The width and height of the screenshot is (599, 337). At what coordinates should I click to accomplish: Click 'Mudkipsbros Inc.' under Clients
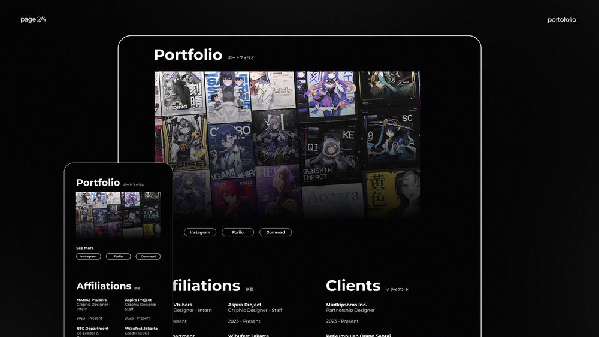click(346, 305)
